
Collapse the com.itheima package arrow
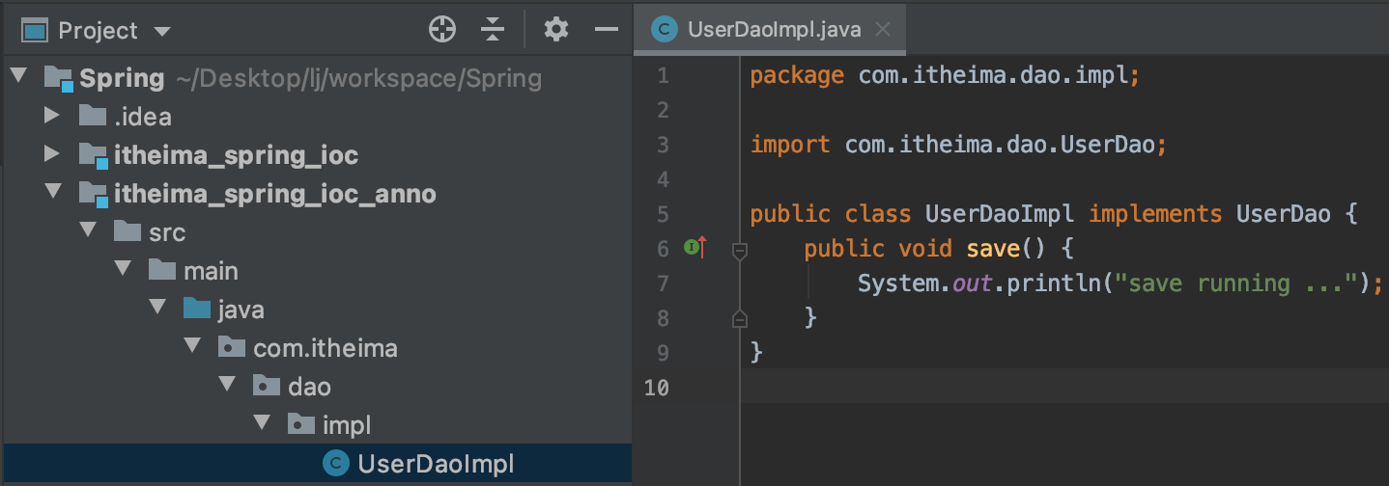192,348
